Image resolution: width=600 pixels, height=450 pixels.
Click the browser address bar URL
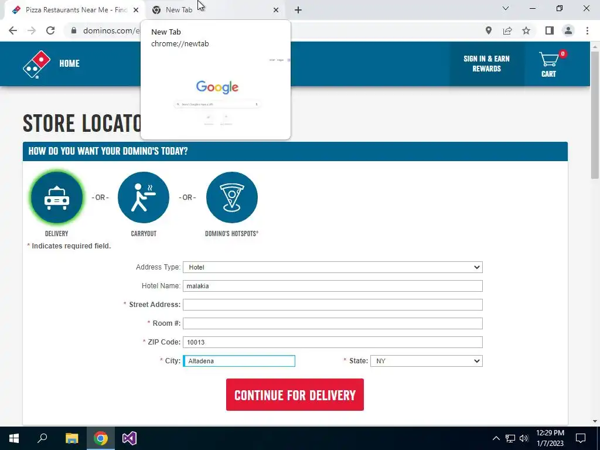(x=111, y=30)
